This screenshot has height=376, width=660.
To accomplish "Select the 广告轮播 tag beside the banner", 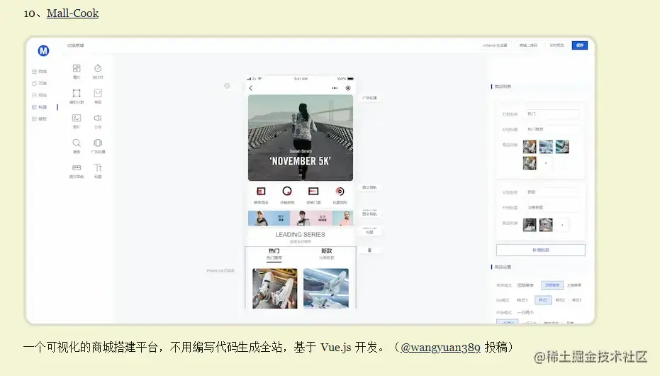I will coord(369,98).
